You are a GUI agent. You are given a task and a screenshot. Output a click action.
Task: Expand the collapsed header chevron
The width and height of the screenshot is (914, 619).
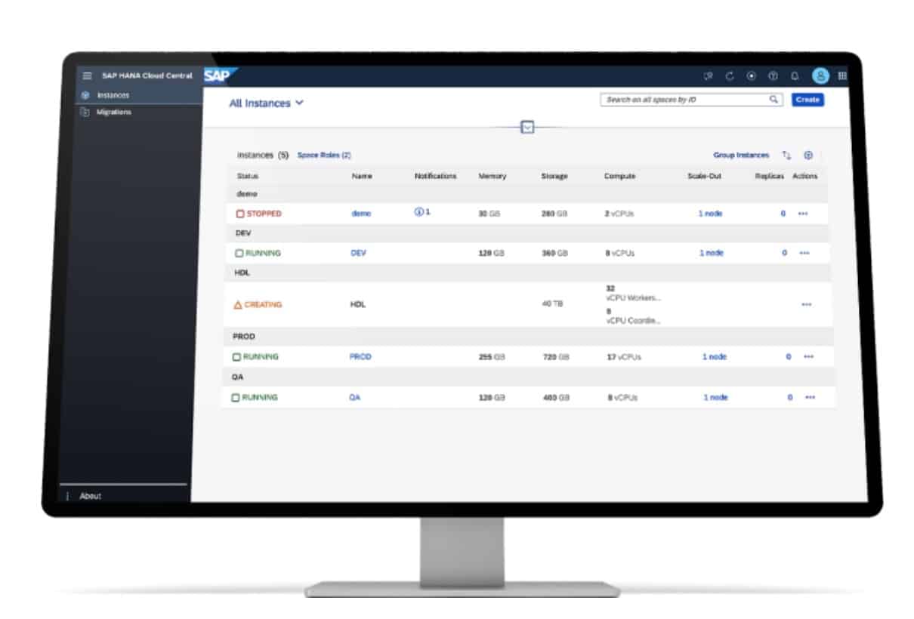click(x=528, y=128)
